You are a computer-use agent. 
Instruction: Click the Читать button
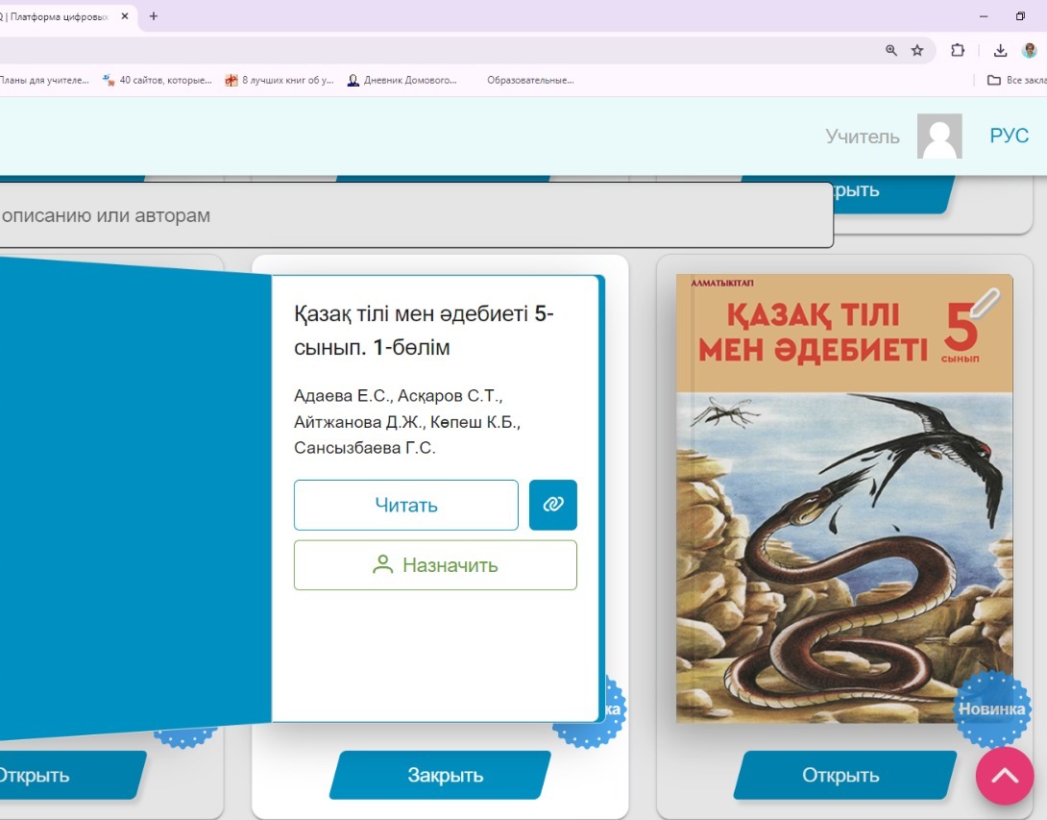tap(406, 505)
